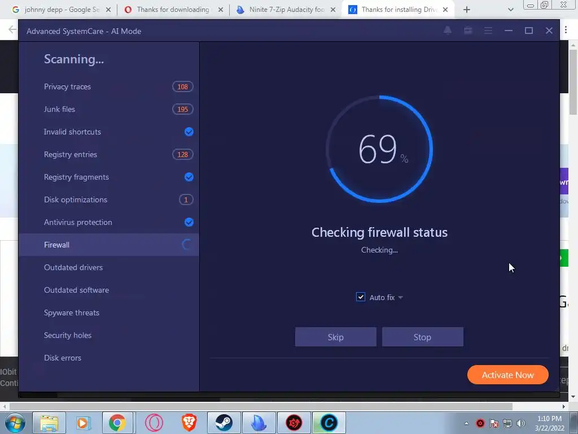Image resolution: width=578 pixels, height=434 pixels.
Task: Switch to johnny depp Google Search tab
Action: 62,10
